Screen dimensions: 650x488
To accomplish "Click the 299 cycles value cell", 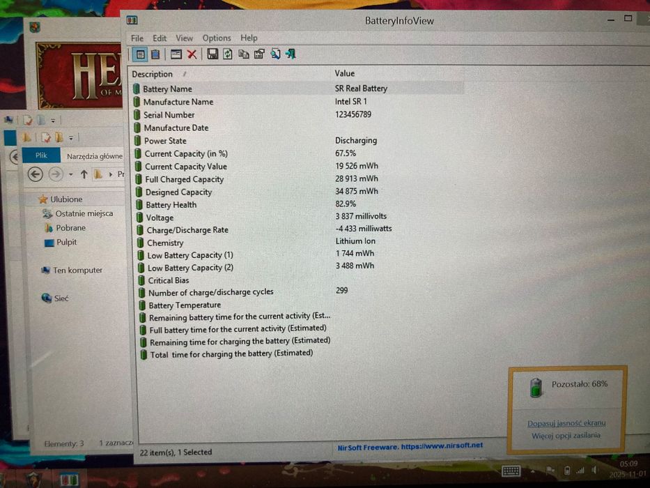I will click(341, 291).
